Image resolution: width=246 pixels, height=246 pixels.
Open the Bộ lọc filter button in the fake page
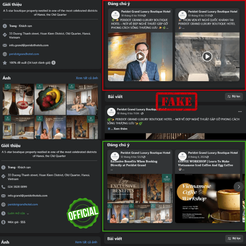click(234, 96)
